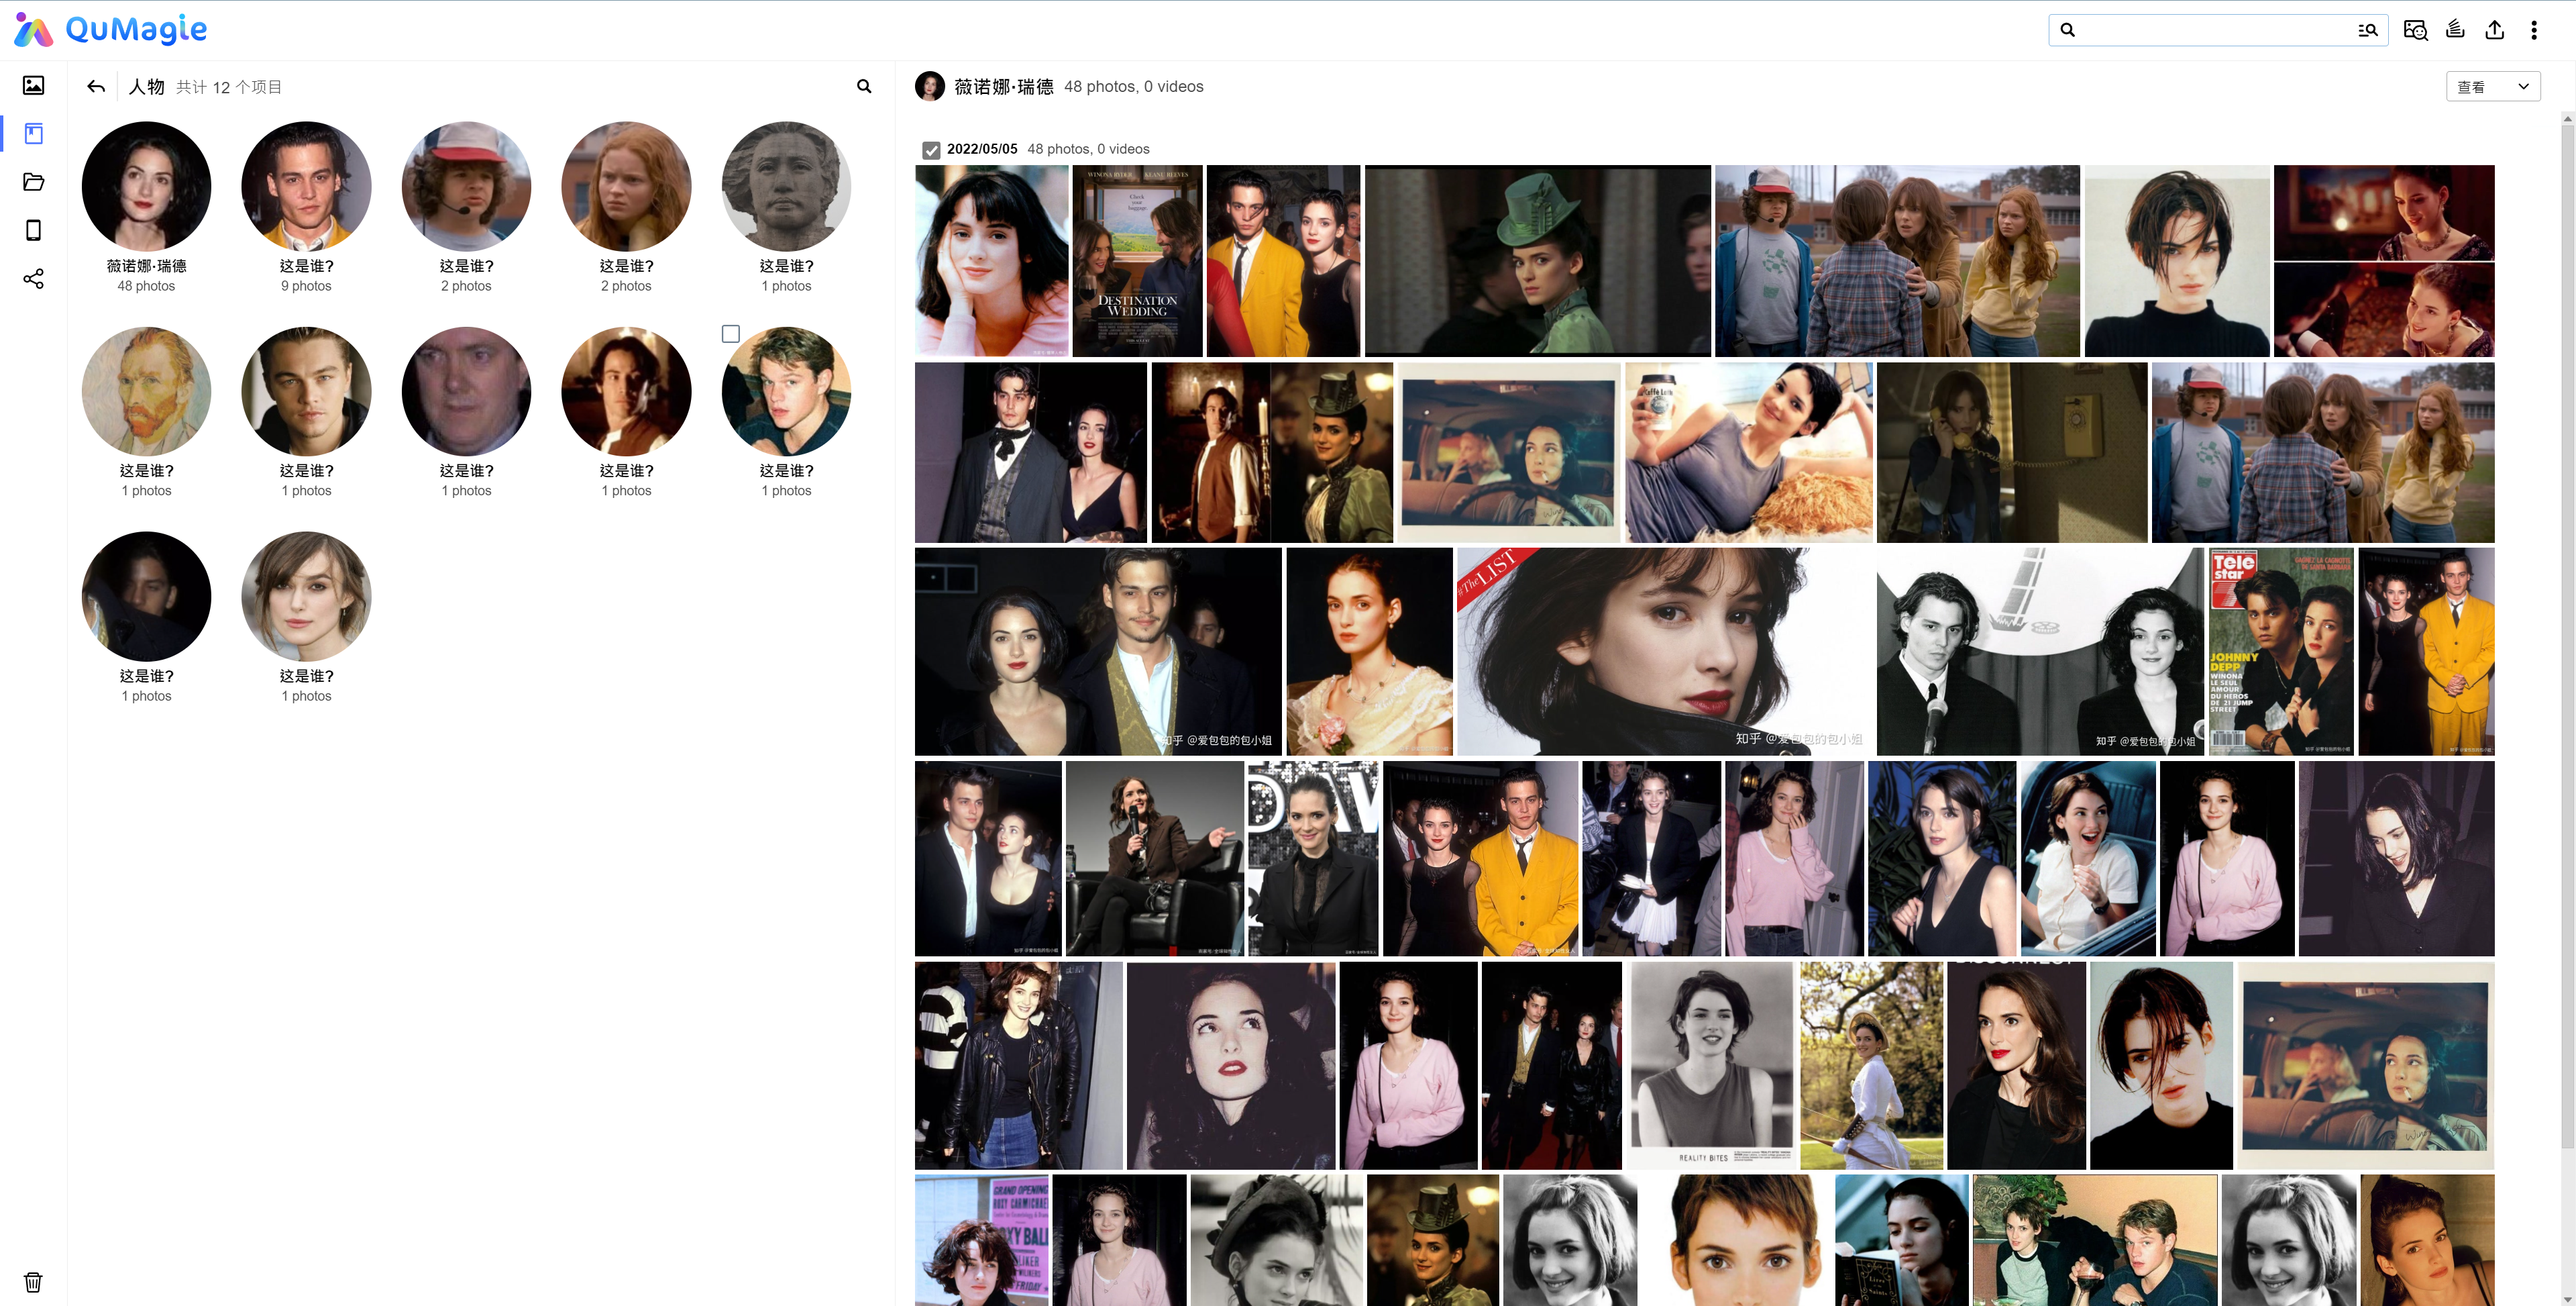Click the 共计 12 个项目 count text
Viewport: 2576px width, 1306px height.
click(x=229, y=87)
